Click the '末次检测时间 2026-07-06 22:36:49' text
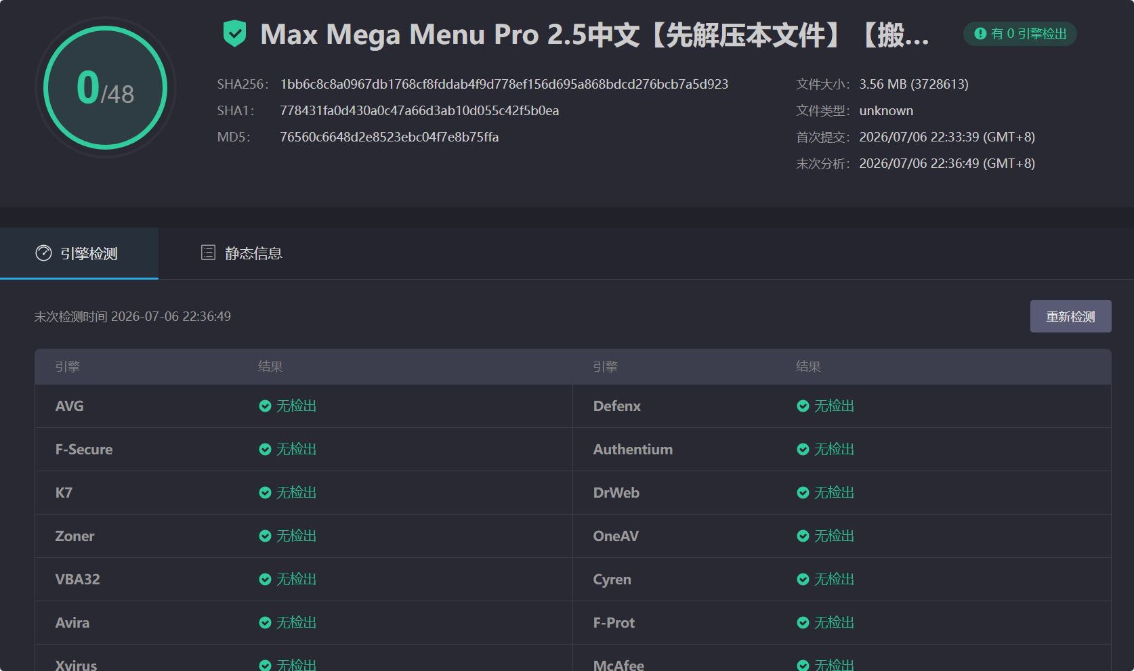 coord(133,316)
